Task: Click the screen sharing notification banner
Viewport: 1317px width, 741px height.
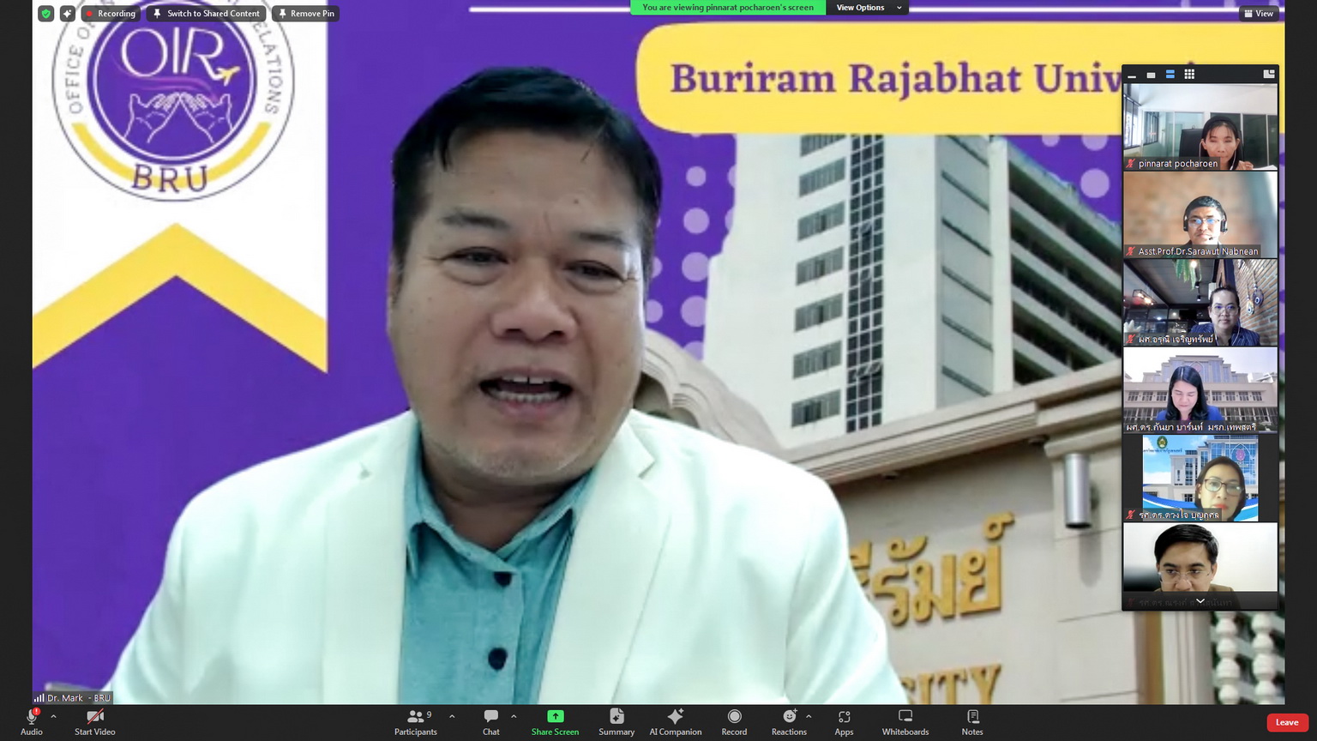Action: tap(728, 8)
